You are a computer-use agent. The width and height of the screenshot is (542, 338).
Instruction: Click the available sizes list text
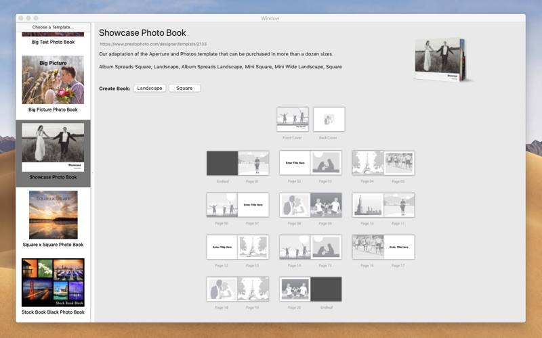[221, 67]
